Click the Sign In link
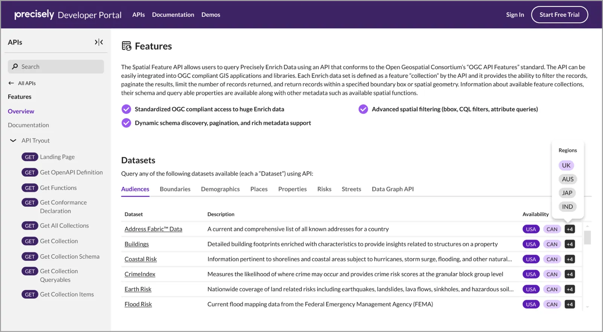 coord(515,15)
